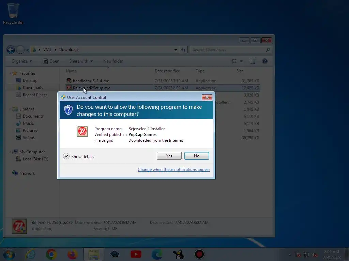This screenshot has width=349, height=261.
Task: Launch Internet Explorer from taskbar
Action: tap(30, 254)
